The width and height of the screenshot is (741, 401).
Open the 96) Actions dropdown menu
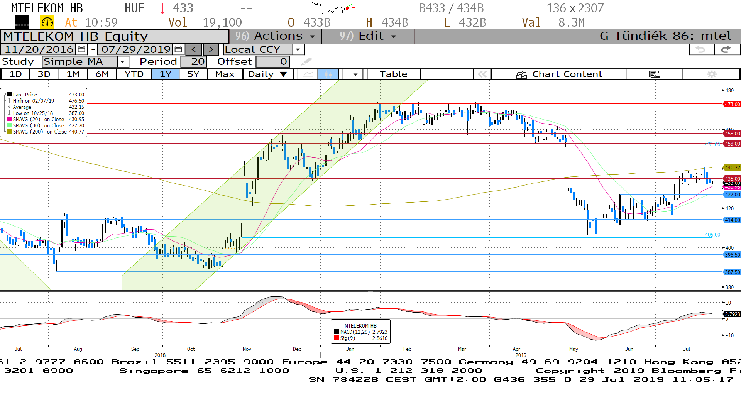[275, 36]
